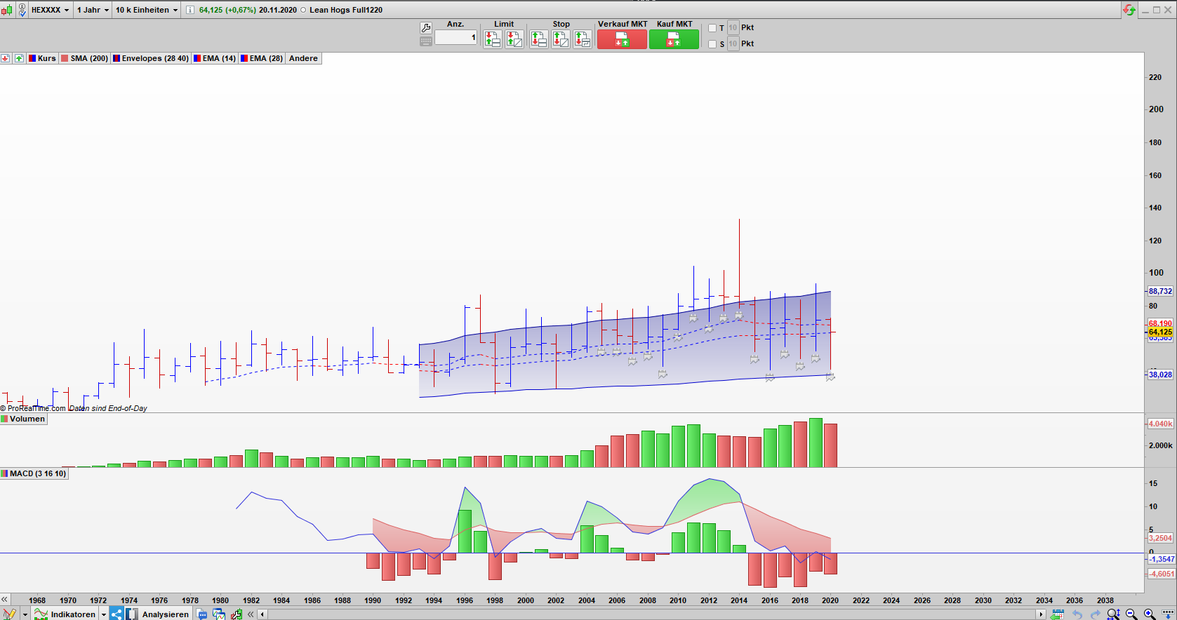This screenshot has width=1177, height=620.
Task: Click the drawing pencil tool icon
Action: click(x=9, y=614)
